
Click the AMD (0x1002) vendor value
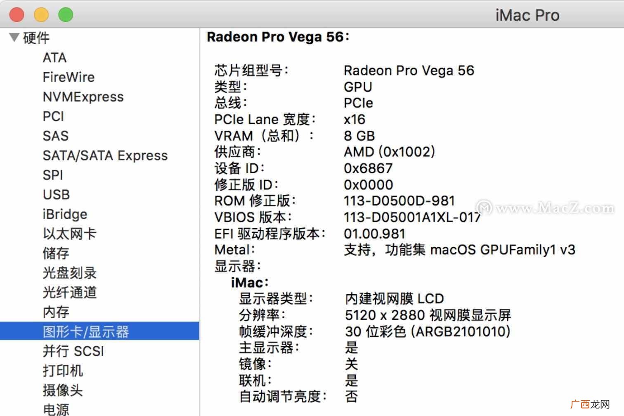pyautogui.click(x=389, y=152)
